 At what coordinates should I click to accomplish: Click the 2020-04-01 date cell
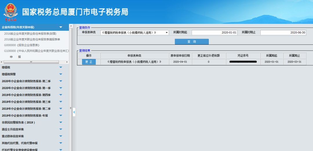[180, 62]
